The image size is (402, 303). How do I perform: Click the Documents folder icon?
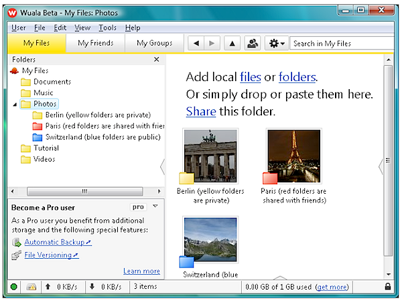pyautogui.click(x=25, y=82)
